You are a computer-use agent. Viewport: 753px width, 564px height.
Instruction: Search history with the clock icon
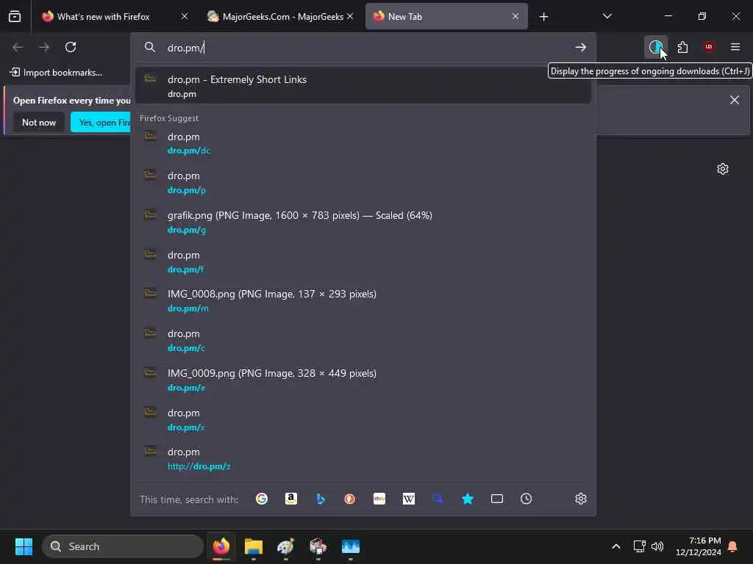(527, 499)
